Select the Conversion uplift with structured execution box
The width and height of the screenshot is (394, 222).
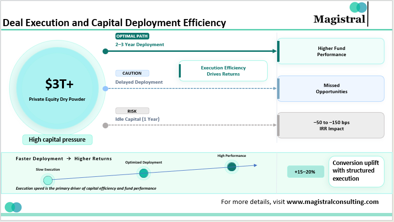click(356, 171)
